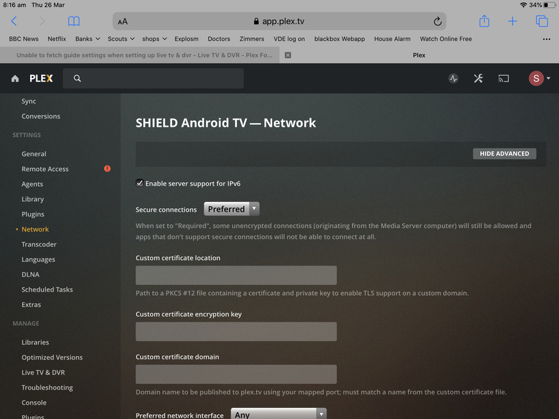Screen dimensions: 559x419
Task: Open a new Safari tab
Action: pyautogui.click(x=512, y=21)
